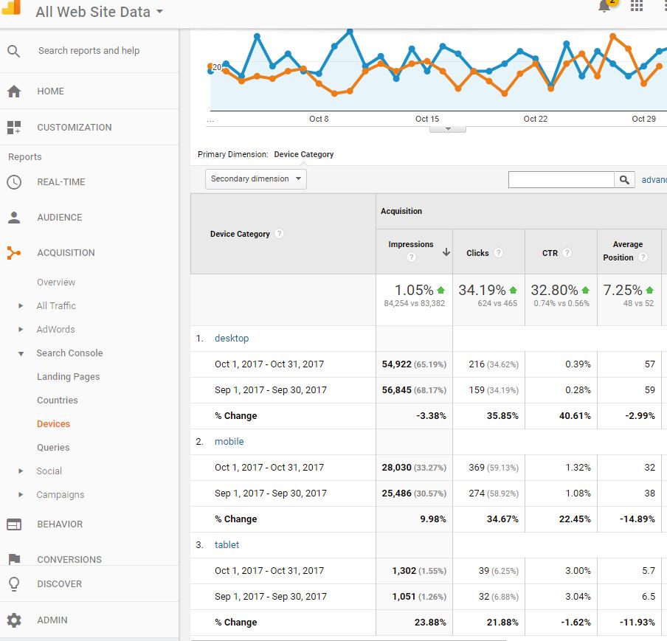
Task: Open Admin settings gear icon
Action: click(x=15, y=620)
